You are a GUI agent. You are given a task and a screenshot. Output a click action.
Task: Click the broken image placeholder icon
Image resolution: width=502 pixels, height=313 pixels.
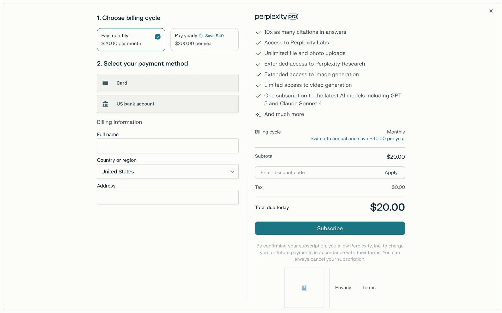pyautogui.click(x=304, y=288)
